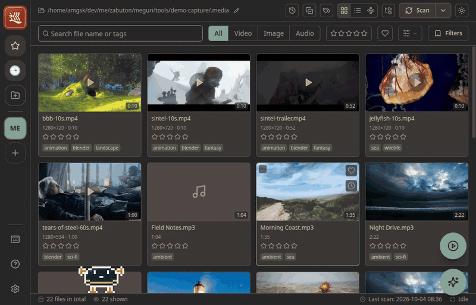Open settings gear in the sidebar
Image resolution: width=476 pixels, height=305 pixels.
tap(15, 288)
